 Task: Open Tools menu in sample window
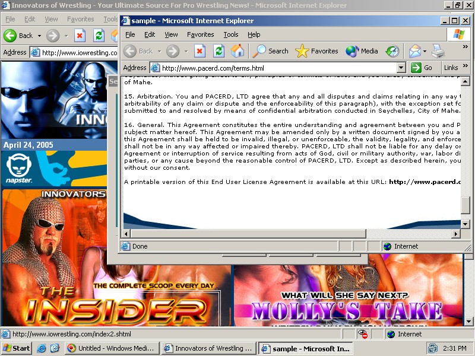[231, 34]
